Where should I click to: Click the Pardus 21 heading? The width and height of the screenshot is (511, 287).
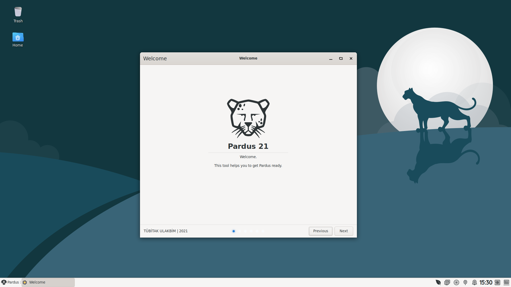click(x=248, y=146)
